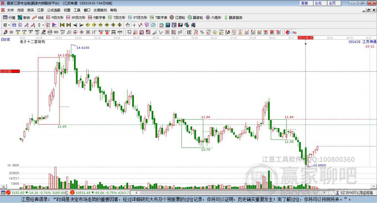The image size is (377, 203).
Task: Open the 江恩 menu
Action: pyautogui.click(x=40, y=10)
